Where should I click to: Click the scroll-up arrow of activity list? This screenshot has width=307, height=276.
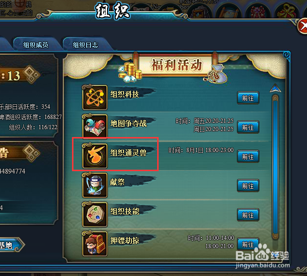pyautogui.click(x=275, y=88)
